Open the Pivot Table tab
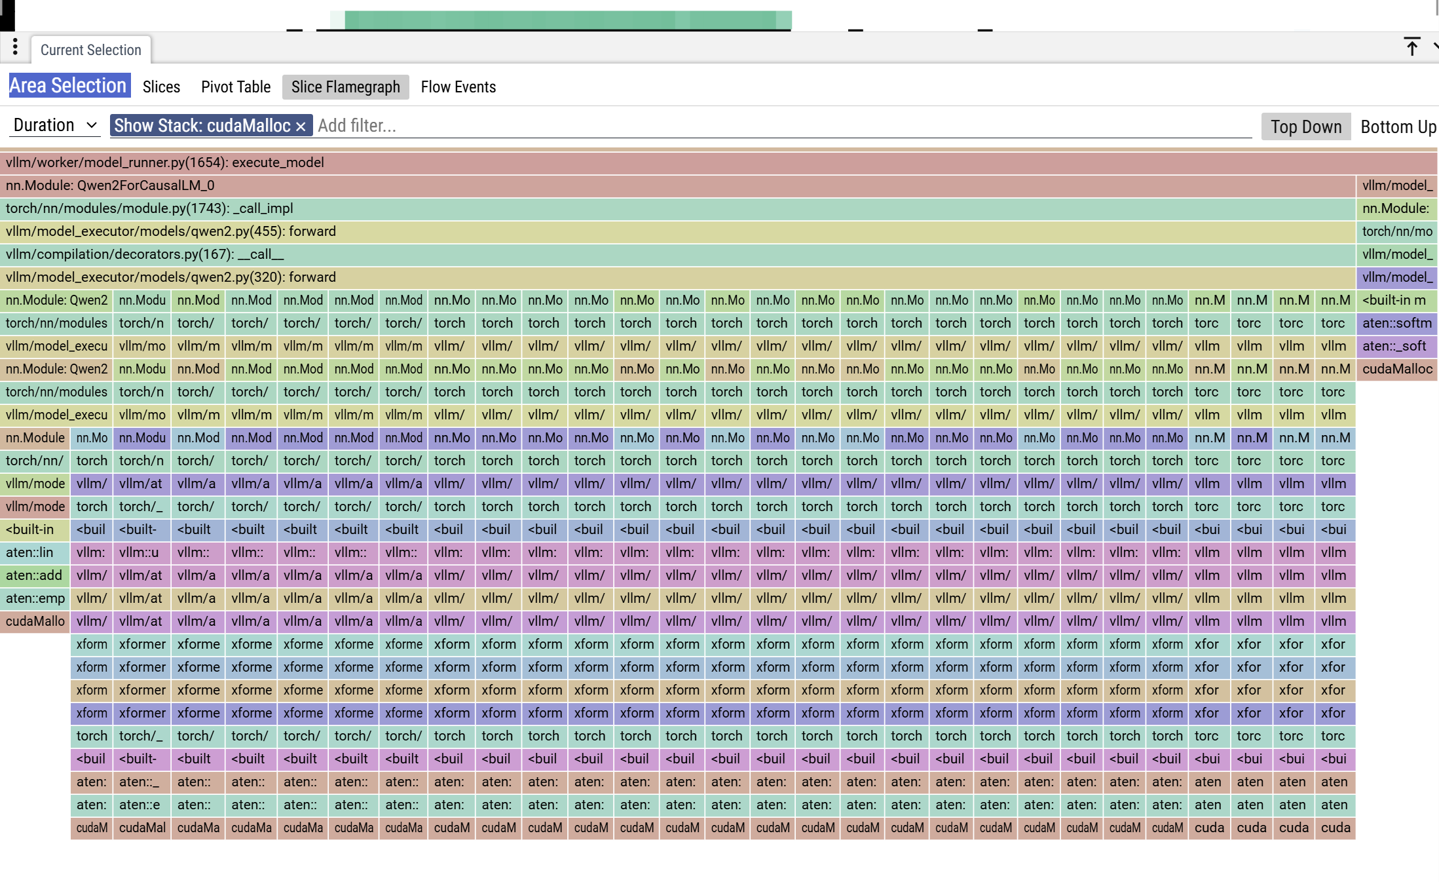The height and width of the screenshot is (882, 1439). 236,87
